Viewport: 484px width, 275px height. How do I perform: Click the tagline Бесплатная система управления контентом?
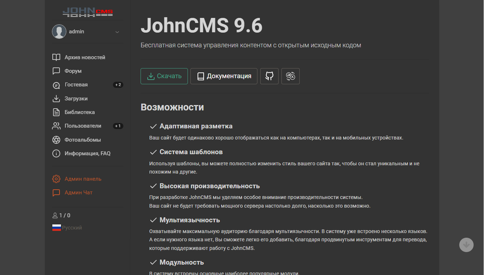(x=251, y=45)
